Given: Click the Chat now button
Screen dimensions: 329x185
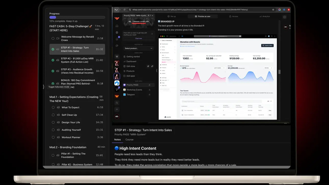Looking at the screenshot, I should click(139, 38).
